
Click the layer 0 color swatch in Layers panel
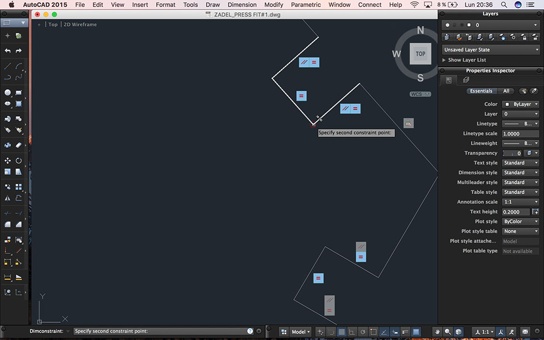(469, 25)
